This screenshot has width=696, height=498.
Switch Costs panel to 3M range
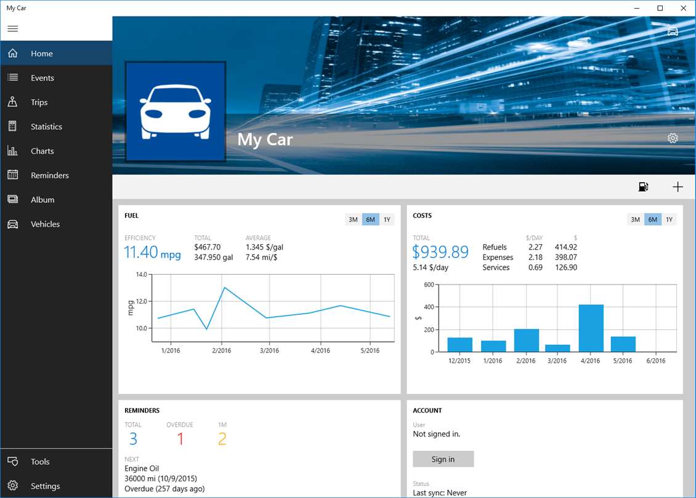coord(636,219)
